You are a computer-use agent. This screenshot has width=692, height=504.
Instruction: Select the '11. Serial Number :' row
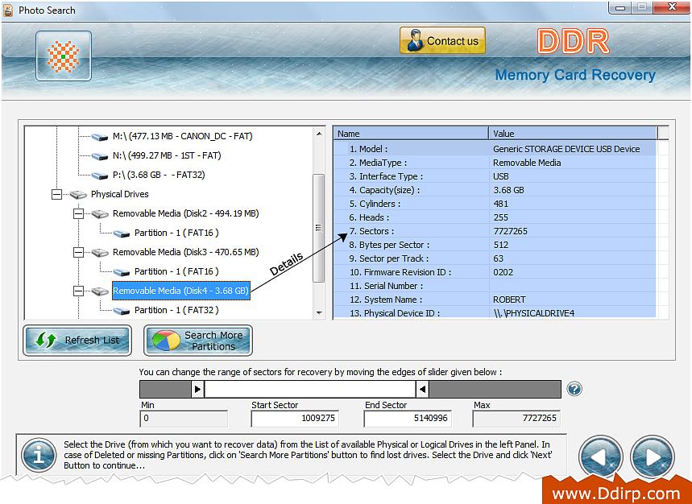[x=495, y=286]
